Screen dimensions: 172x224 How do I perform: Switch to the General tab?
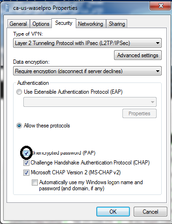tap(18, 24)
